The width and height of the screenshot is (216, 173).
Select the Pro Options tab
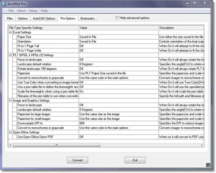[x=68, y=18]
